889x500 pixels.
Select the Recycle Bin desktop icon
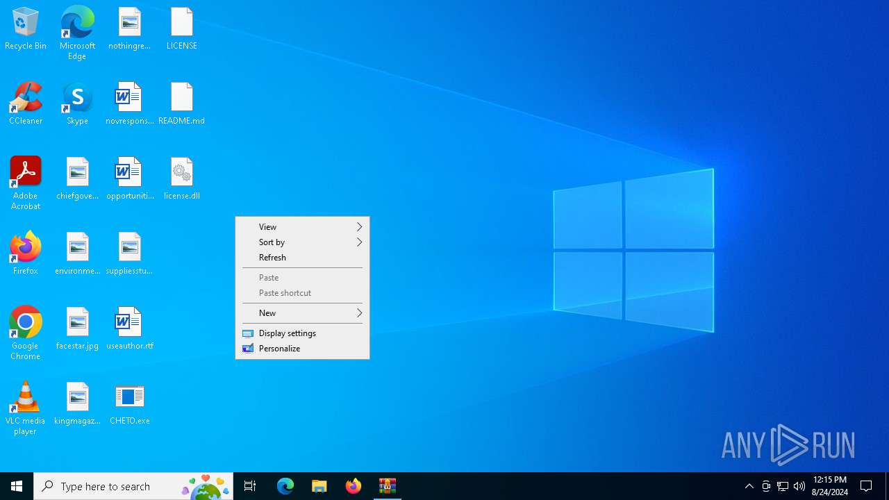point(26,29)
